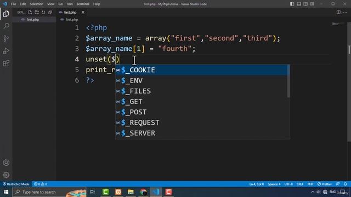Open notifications bell in status bar
This screenshot has height=197, width=351.
pyautogui.click(x=346, y=184)
